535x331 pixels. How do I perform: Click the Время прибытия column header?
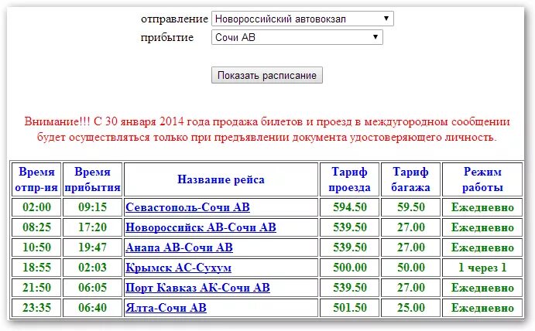point(92,179)
